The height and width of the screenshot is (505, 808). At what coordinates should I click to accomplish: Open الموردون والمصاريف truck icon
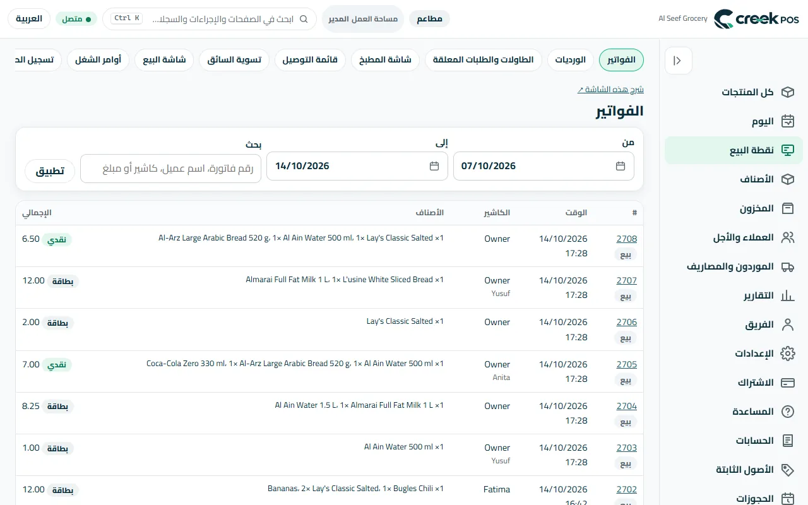[x=787, y=266]
